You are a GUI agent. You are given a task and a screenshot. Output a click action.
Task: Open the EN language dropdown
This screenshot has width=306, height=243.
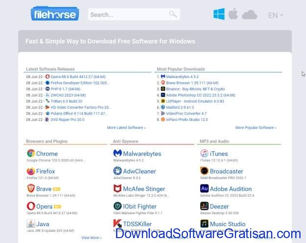click(276, 15)
